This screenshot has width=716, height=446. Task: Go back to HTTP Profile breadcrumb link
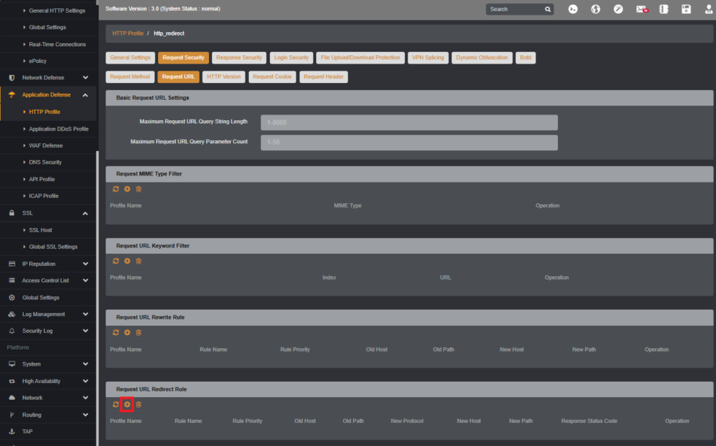click(x=128, y=34)
